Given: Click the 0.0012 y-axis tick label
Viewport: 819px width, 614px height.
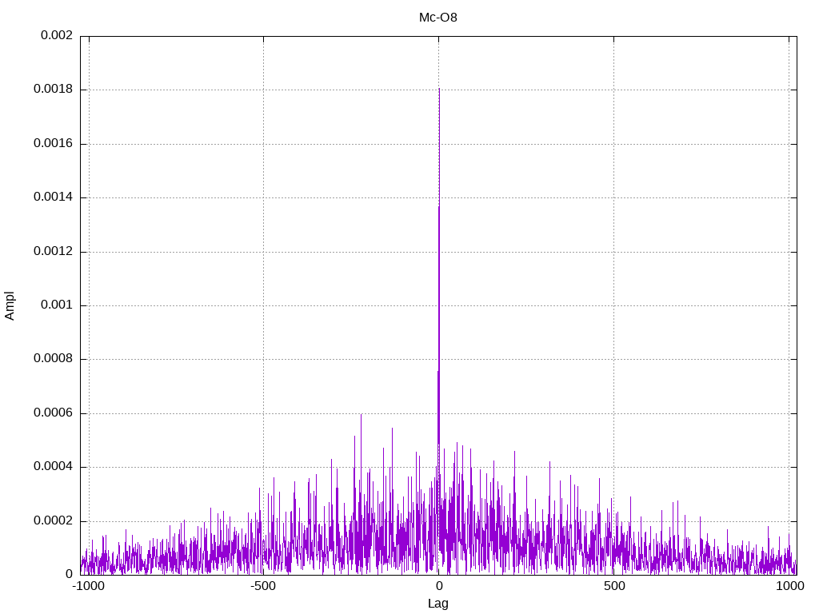Looking at the screenshot, I should pos(53,251).
